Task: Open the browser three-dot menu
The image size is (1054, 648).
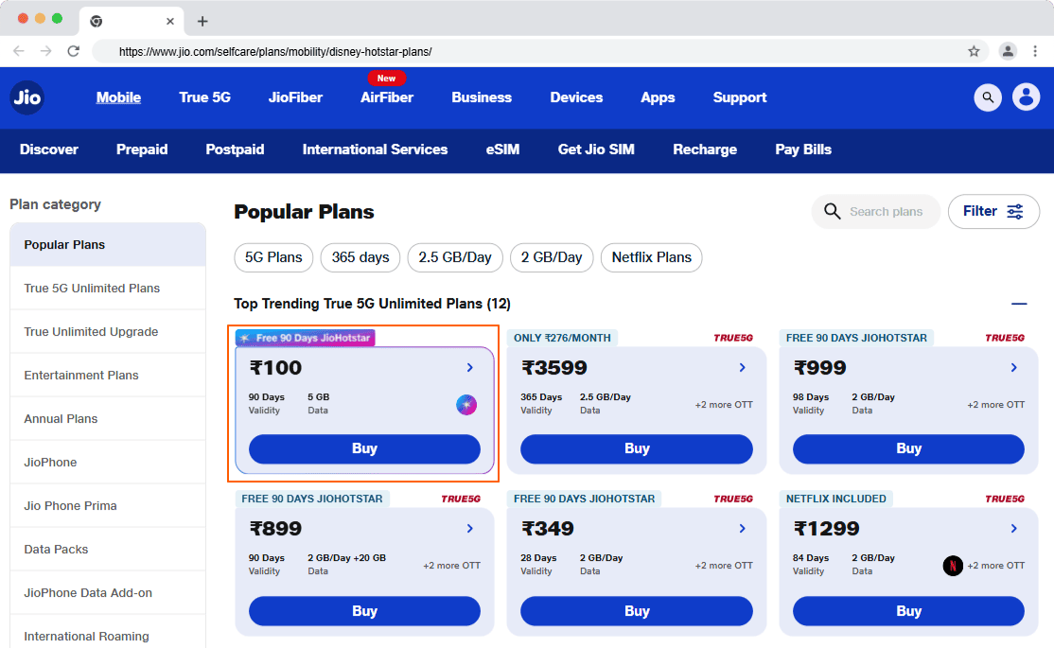Action: [1034, 51]
